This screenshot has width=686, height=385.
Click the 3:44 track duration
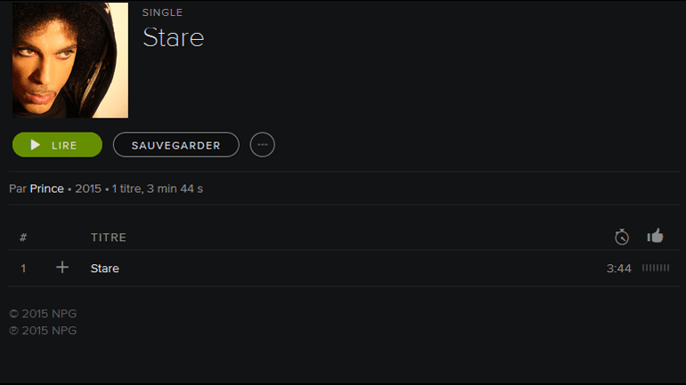coord(618,268)
